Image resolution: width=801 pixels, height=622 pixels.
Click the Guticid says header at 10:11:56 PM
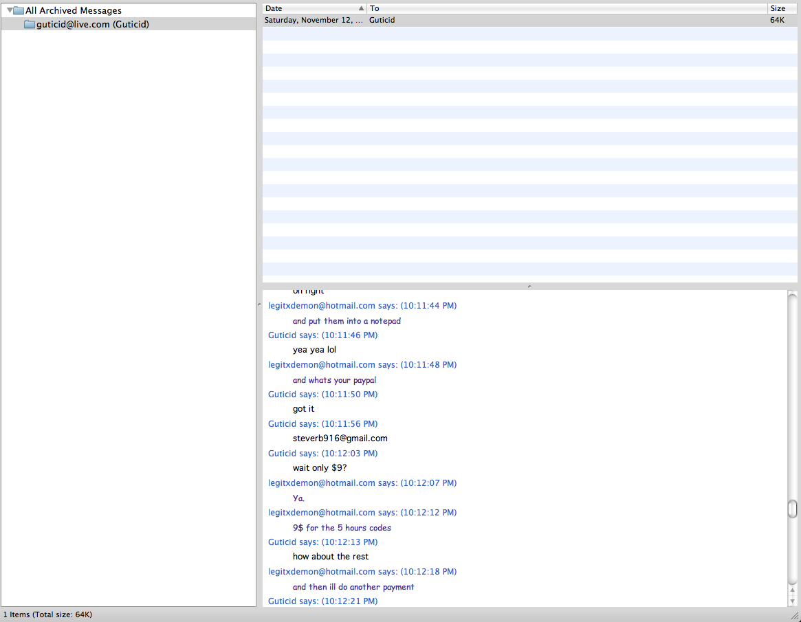coord(323,424)
